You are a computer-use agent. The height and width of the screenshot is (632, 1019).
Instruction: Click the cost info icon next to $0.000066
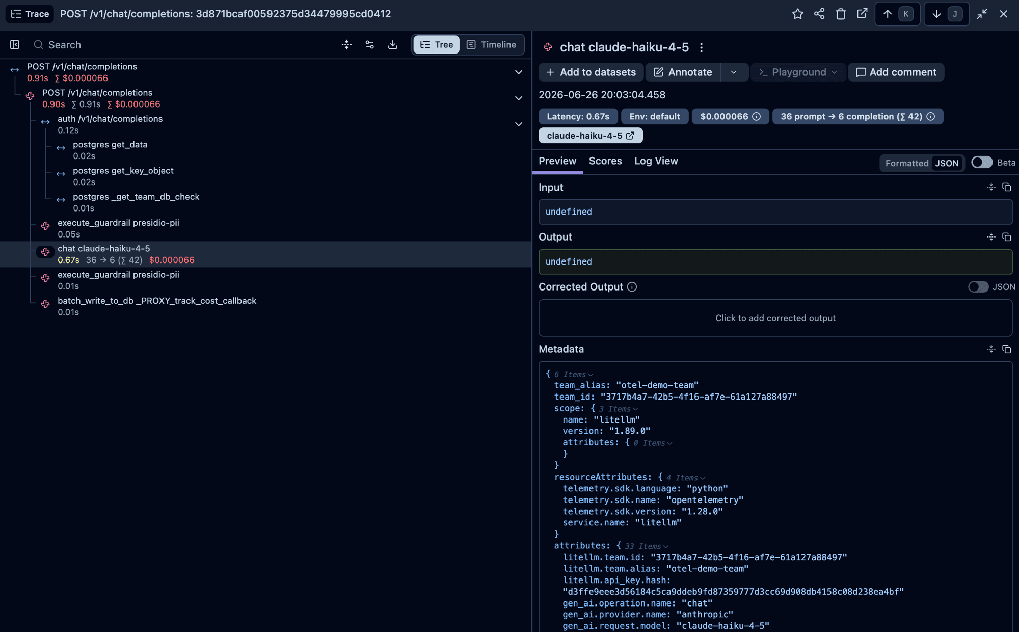click(x=757, y=117)
